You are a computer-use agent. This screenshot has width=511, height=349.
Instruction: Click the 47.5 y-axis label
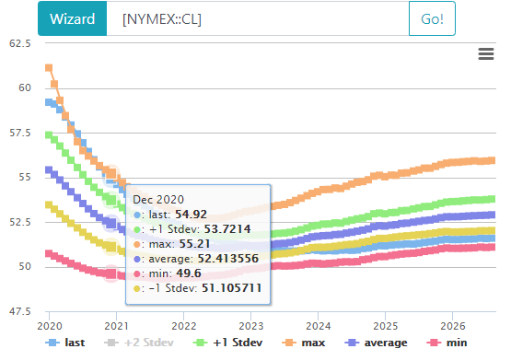pyautogui.click(x=20, y=311)
